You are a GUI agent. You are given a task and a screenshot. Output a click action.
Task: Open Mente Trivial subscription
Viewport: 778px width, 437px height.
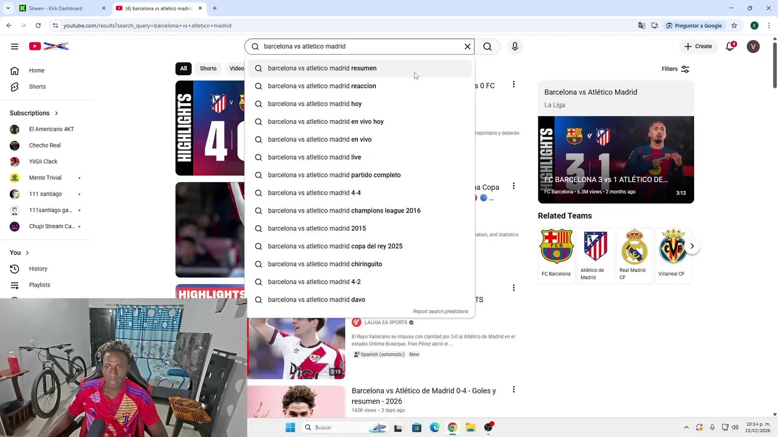[46, 178]
